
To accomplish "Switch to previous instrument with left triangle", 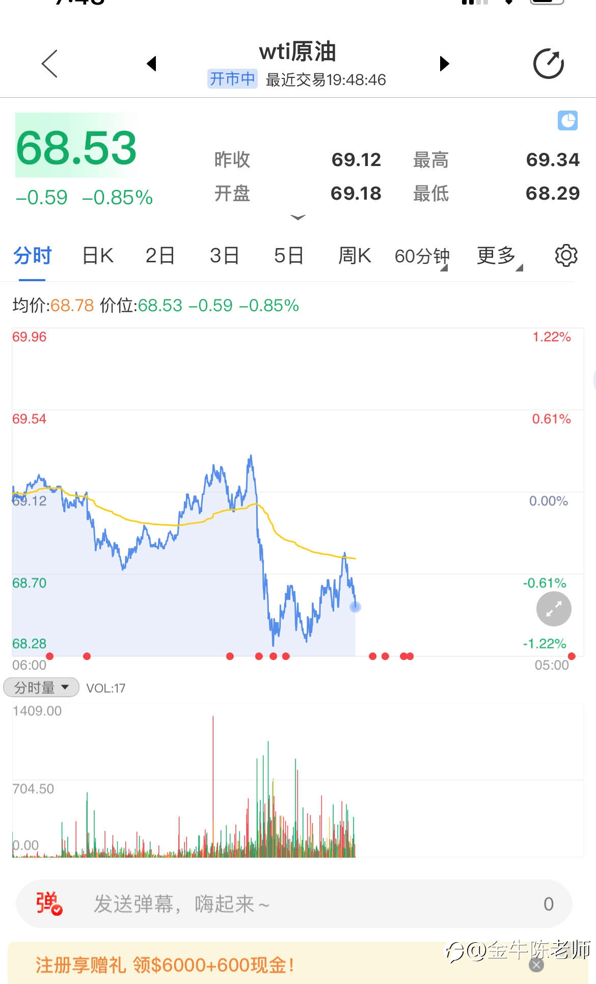I will pyautogui.click(x=151, y=64).
